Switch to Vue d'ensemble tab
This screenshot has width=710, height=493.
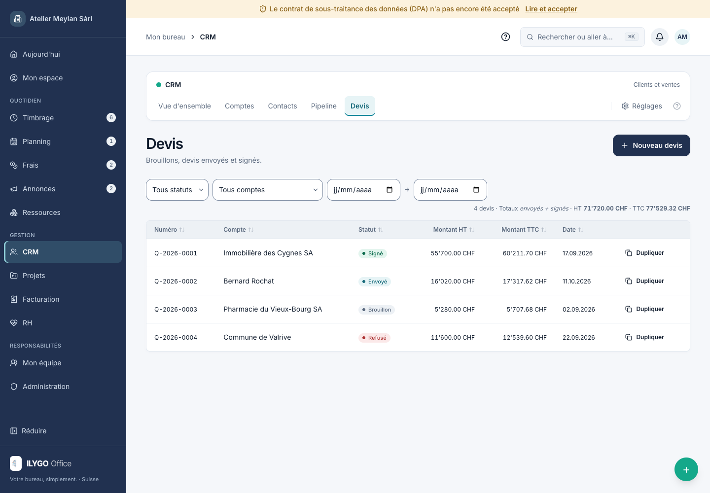point(184,106)
